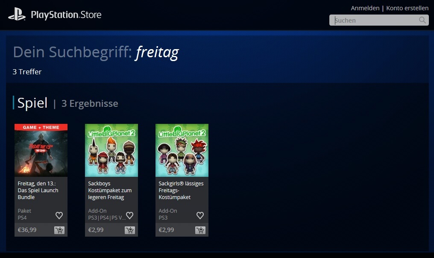Open the Anmelden sign-in link
Viewport: 434px width, 258px height.
365,8
